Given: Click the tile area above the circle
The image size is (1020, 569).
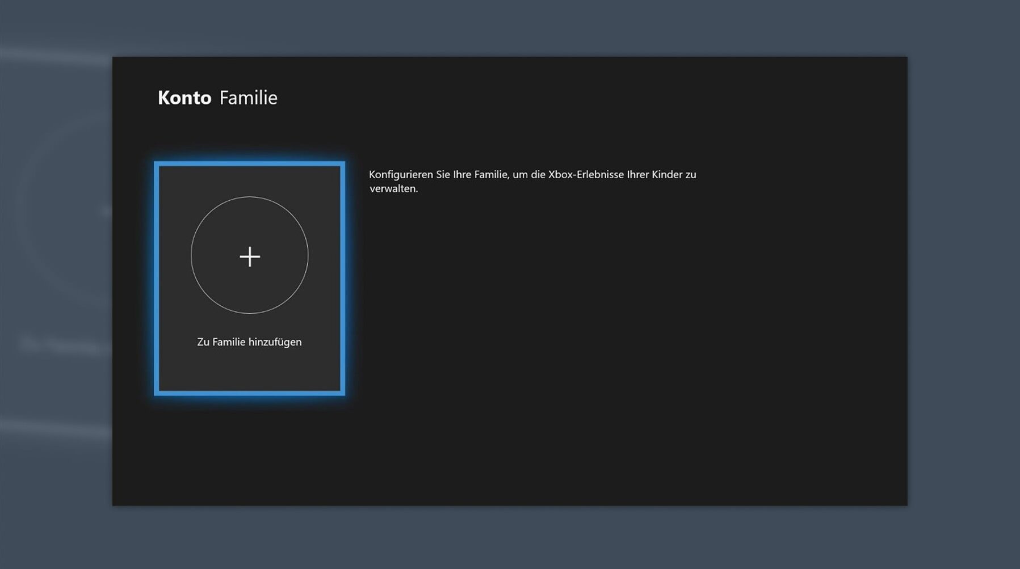Looking at the screenshot, I should coord(249,180).
